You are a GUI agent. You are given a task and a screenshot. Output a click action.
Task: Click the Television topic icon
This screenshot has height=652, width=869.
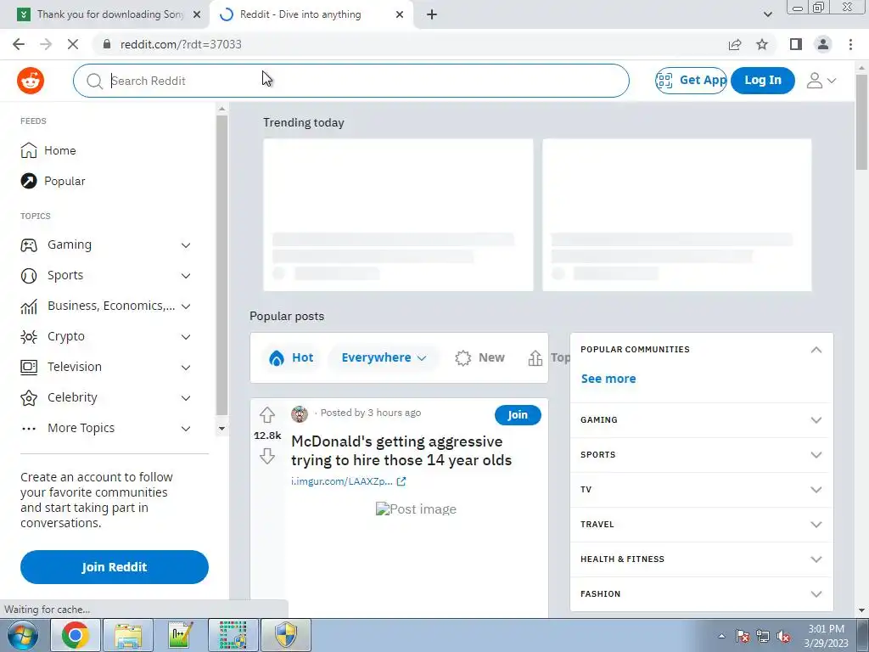29,367
